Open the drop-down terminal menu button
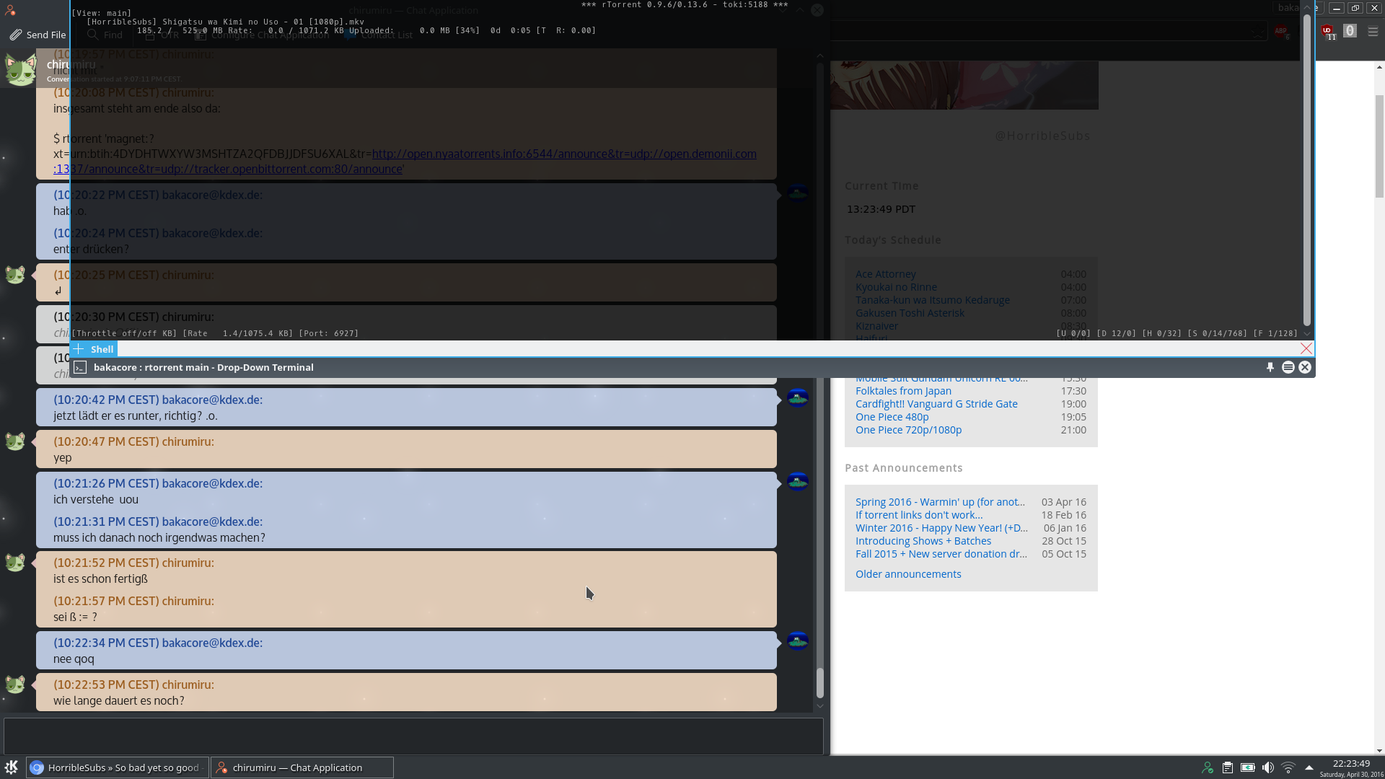Viewport: 1385px width, 779px height. [x=1288, y=367]
